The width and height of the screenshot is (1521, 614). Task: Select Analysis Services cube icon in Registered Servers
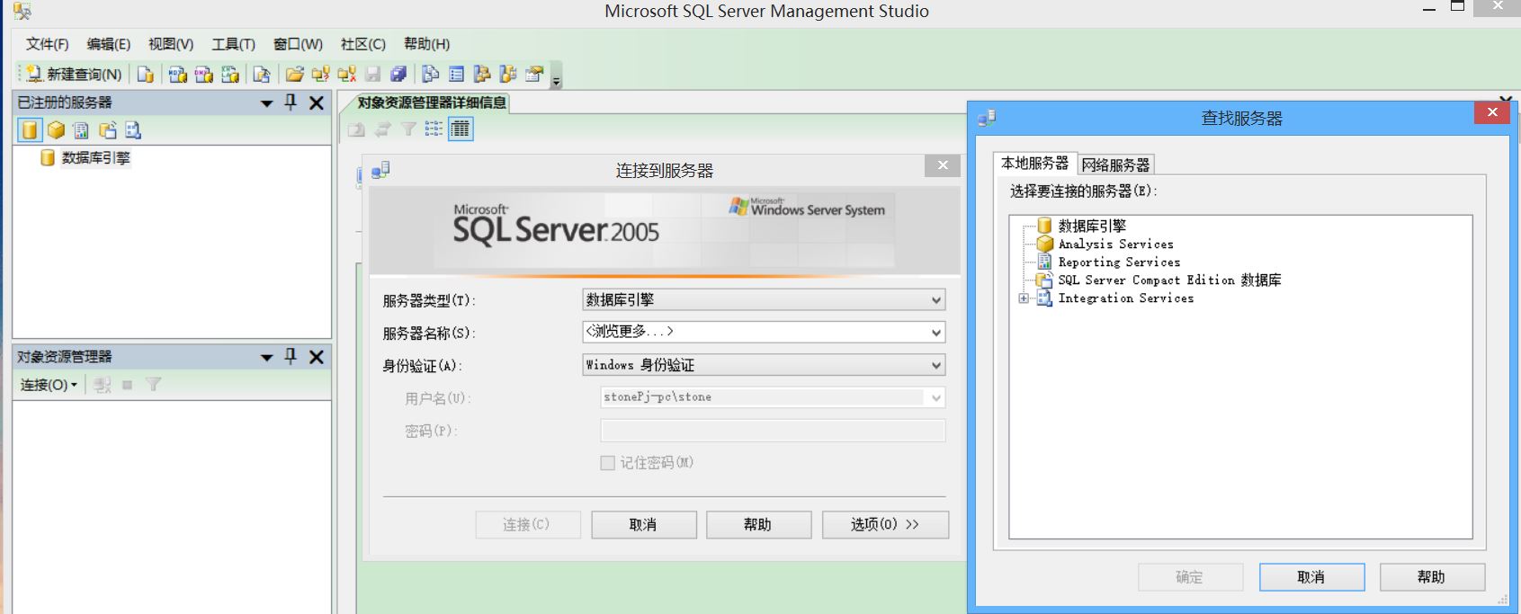point(56,130)
